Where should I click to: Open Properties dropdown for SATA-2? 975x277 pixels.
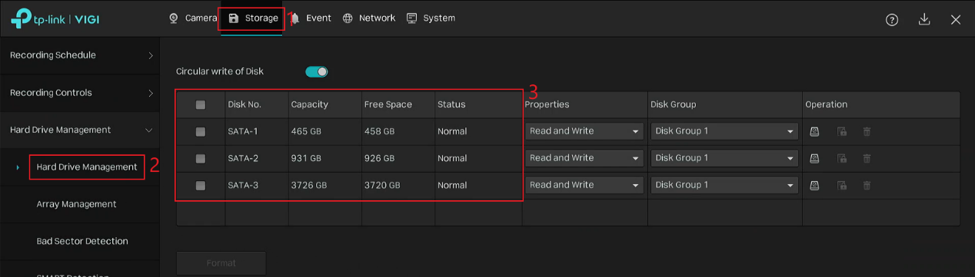584,158
